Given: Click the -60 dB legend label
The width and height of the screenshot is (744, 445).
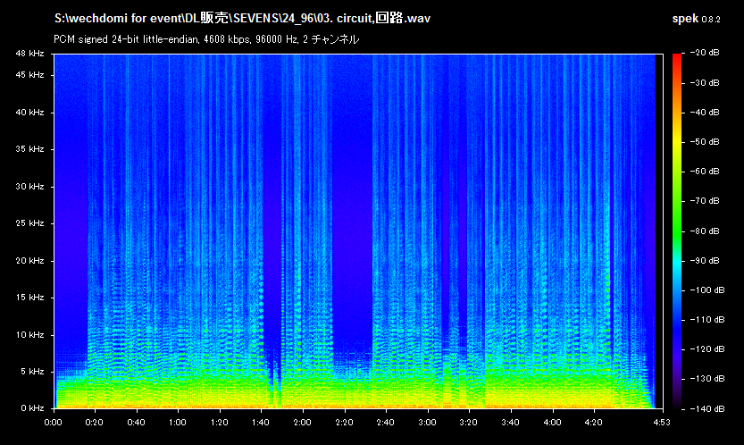Looking at the screenshot, I should tap(705, 171).
